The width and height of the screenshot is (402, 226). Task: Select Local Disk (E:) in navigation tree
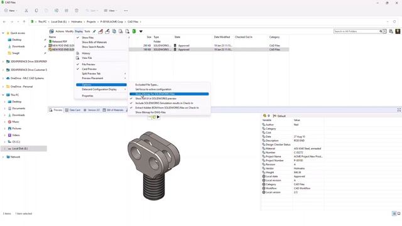pyautogui.click(x=24, y=148)
